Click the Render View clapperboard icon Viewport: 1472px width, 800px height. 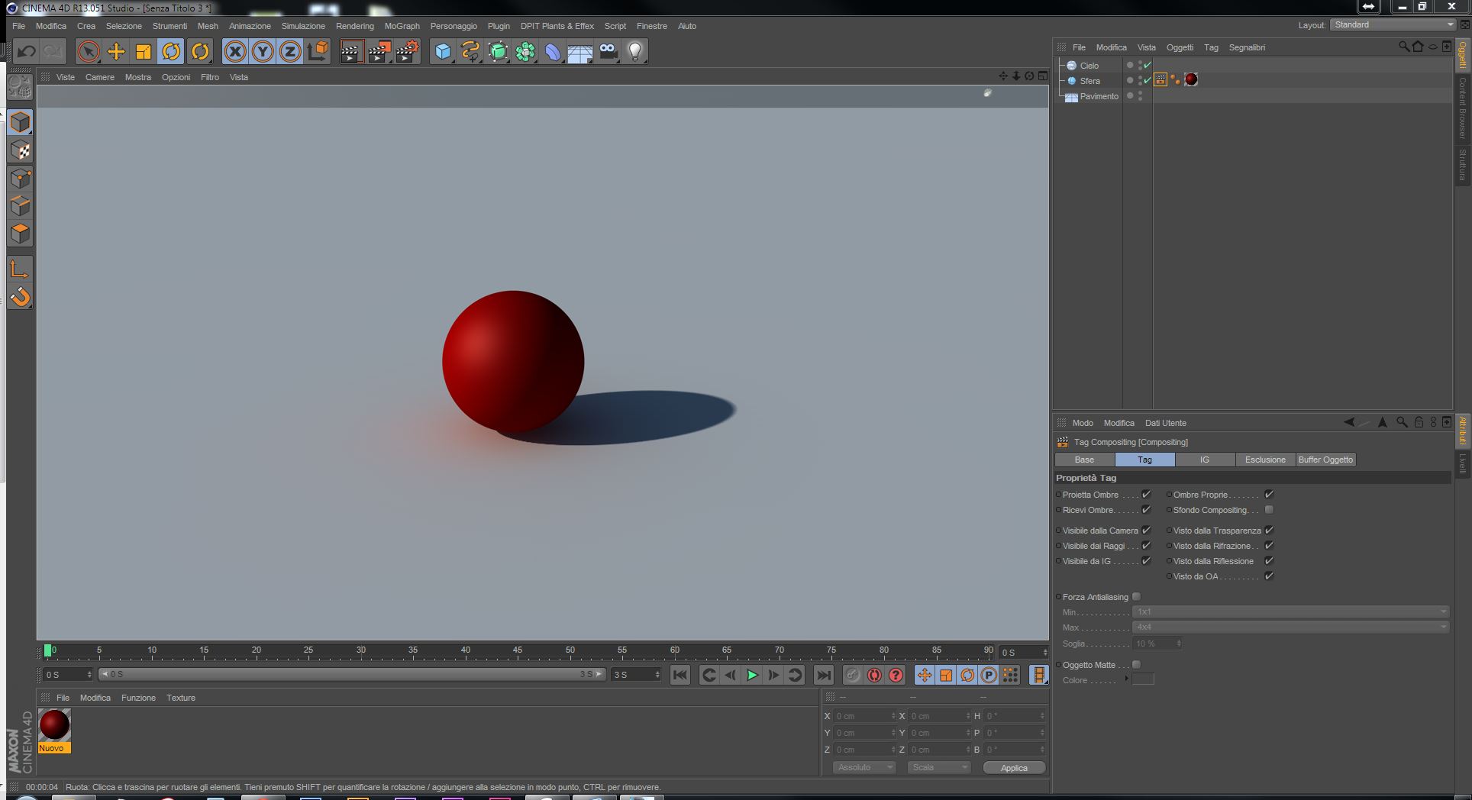pyautogui.click(x=351, y=51)
